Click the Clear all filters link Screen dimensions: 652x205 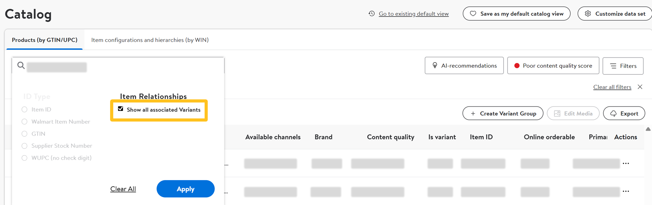612,87
